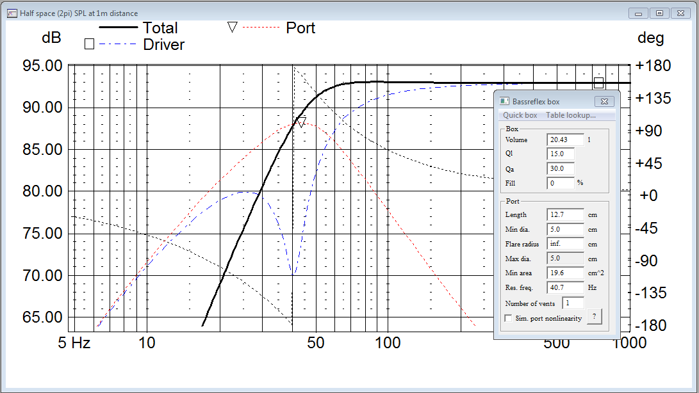Edit the Min area field
This screenshot has height=393, width=699.
(565, 273)
